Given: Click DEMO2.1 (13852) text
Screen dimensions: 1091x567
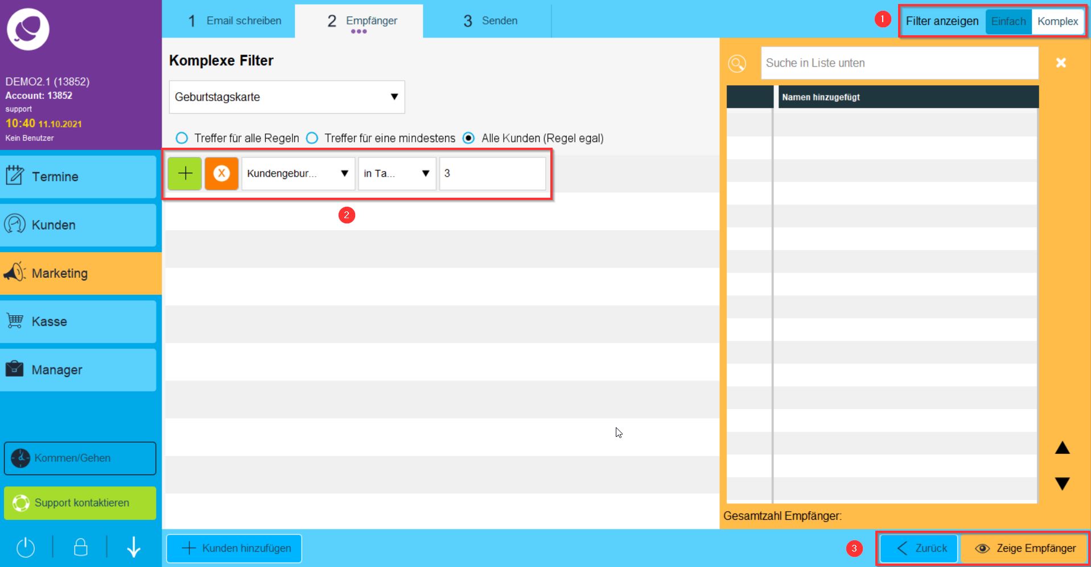Looking at the screenshot, I should click(47, 81).
